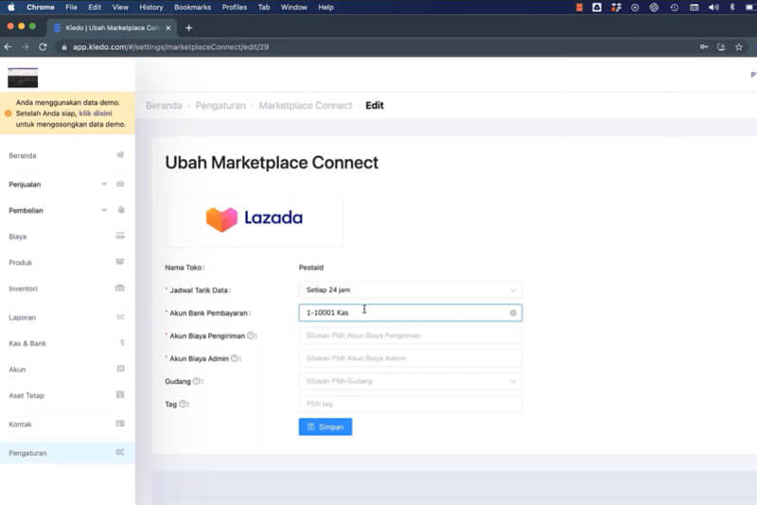
Task: Click the company logo thumbnail in sidebar
Action: point(23,78)
